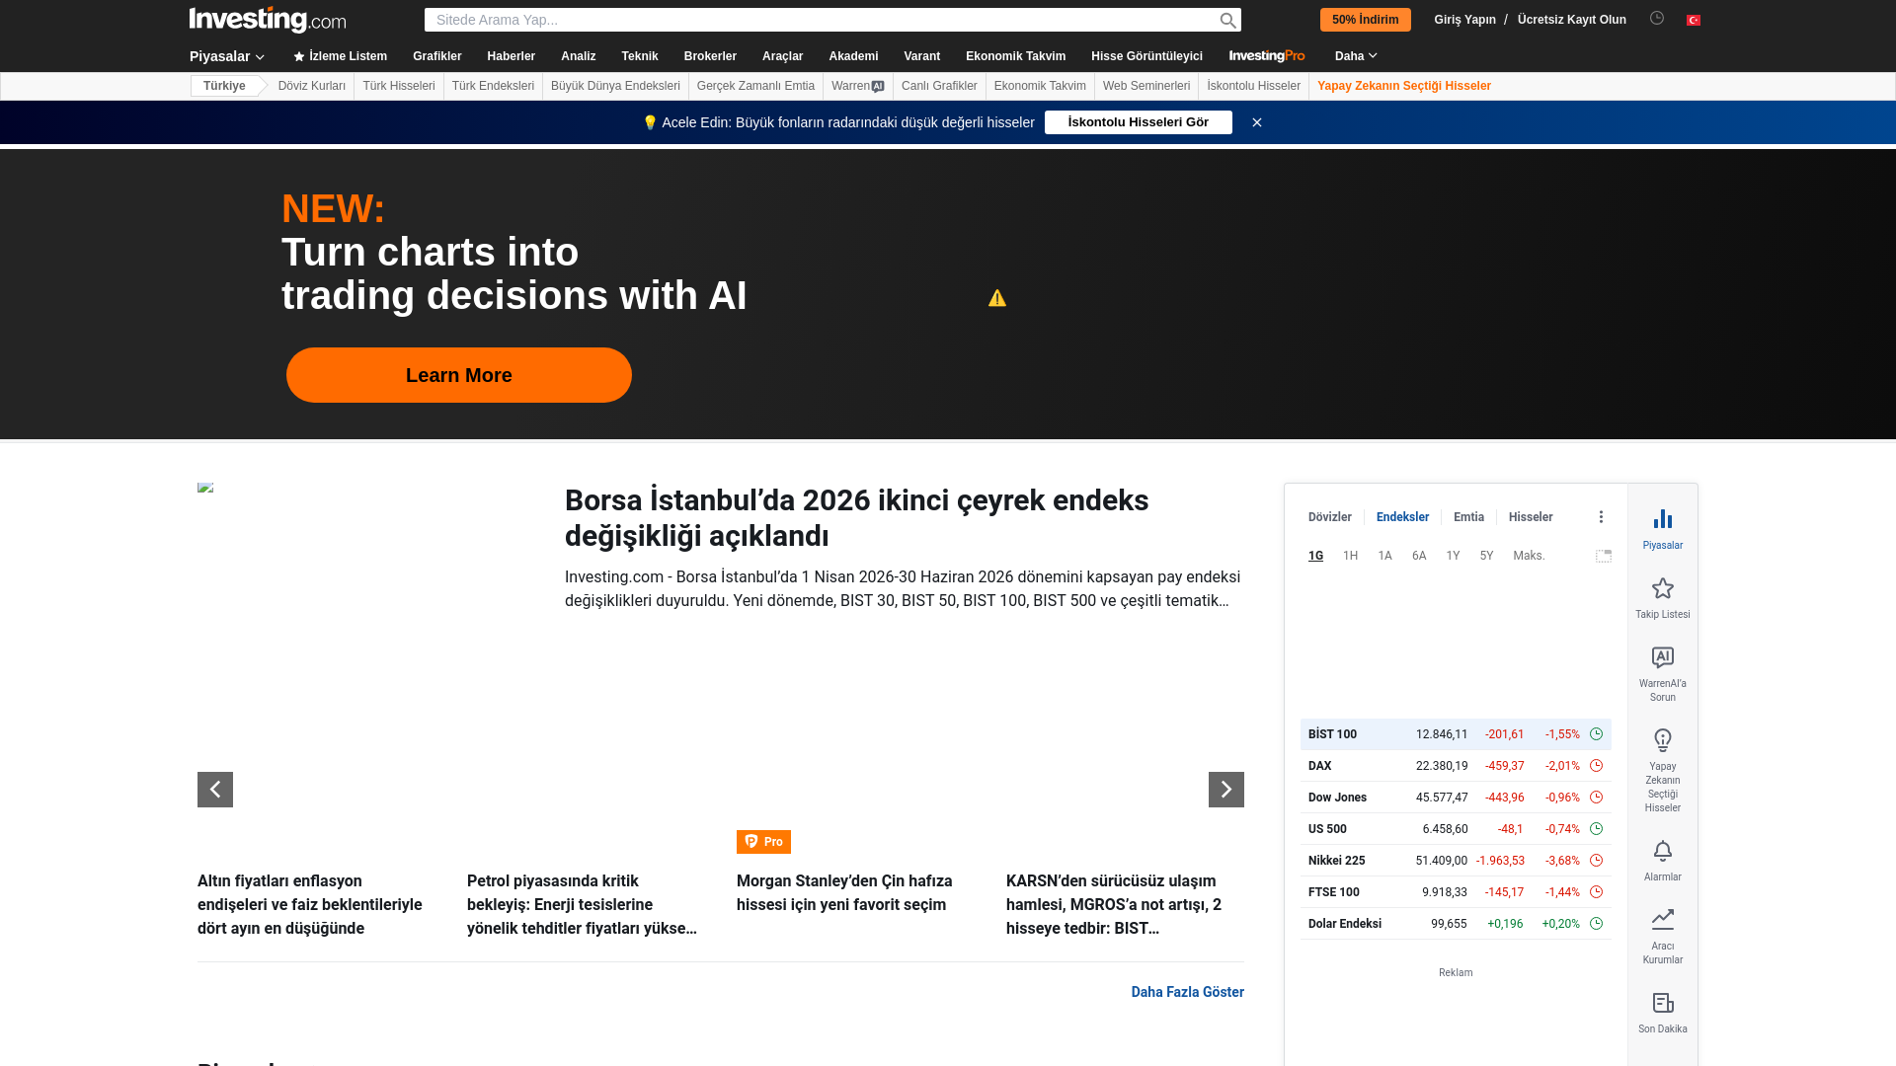Open İzleme Listem with star
Screen dimensions: 1896x1066
(340, 56)
